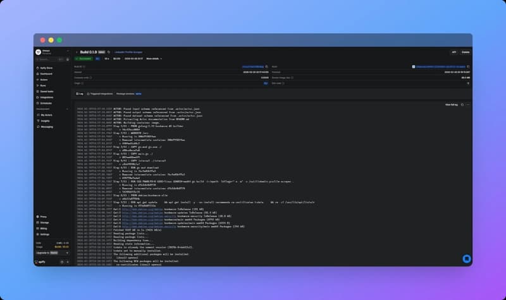
Task: Click the apify logo in sidebar footer
Action: click(x=40, y=262)
